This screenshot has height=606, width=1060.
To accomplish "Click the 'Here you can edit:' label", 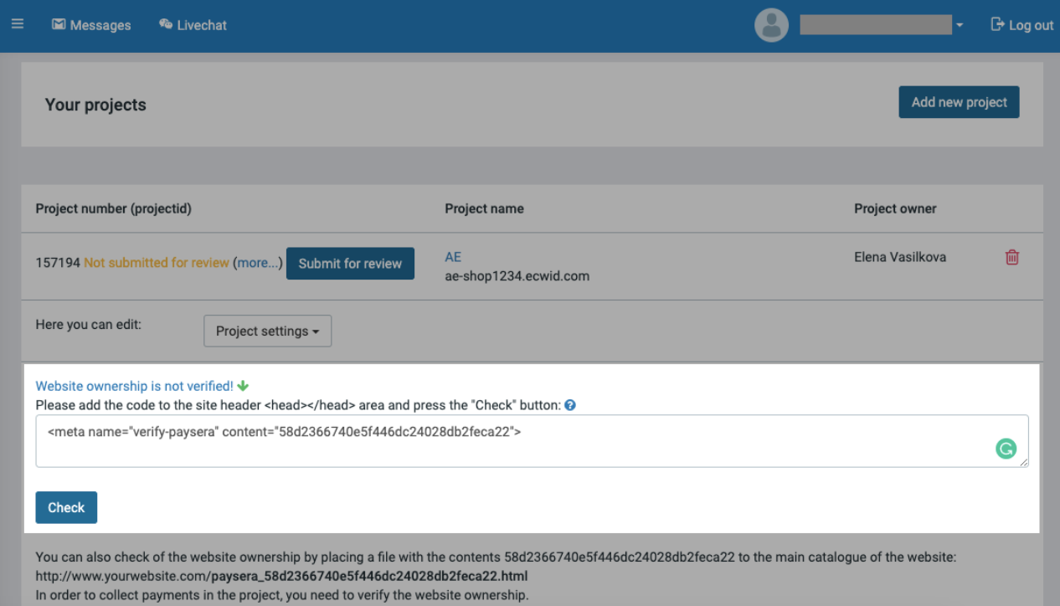I will tap(89, 324).
